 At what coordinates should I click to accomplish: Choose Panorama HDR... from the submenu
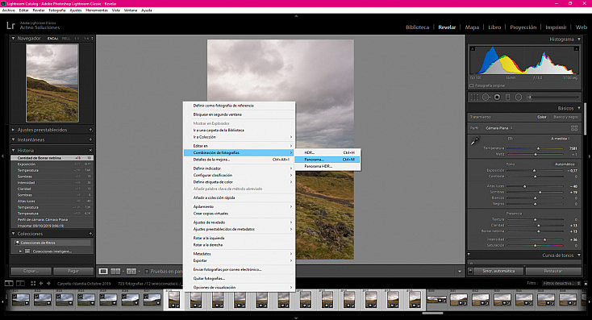tap(327, 166)
